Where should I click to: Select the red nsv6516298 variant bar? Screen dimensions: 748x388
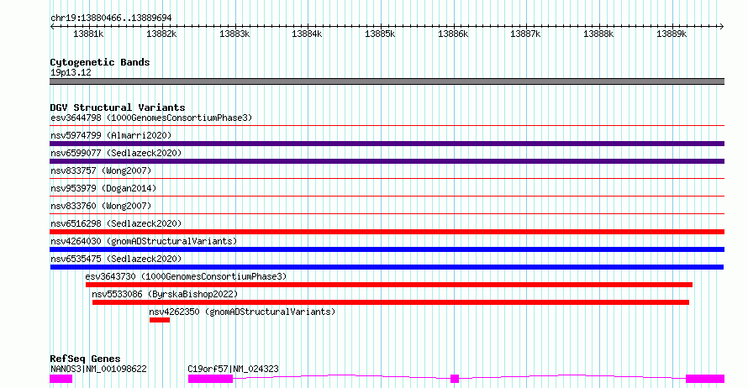[x=387, y=232]
